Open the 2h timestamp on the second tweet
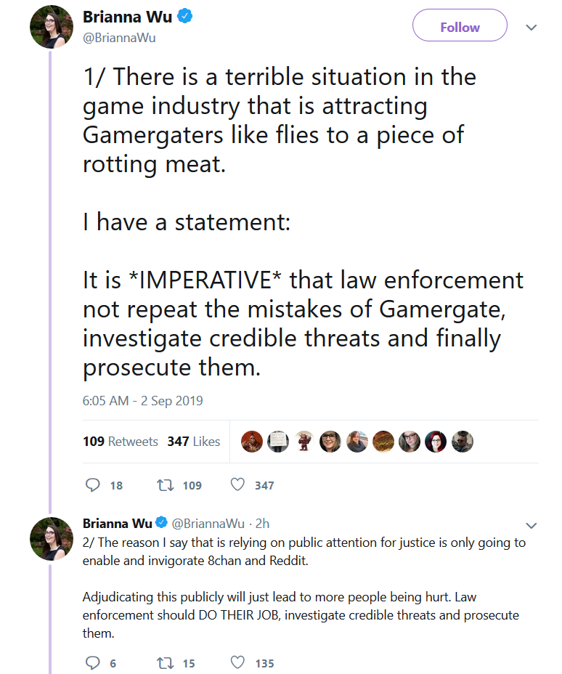This screenshot has width=562, height=674. coord(262,523)
